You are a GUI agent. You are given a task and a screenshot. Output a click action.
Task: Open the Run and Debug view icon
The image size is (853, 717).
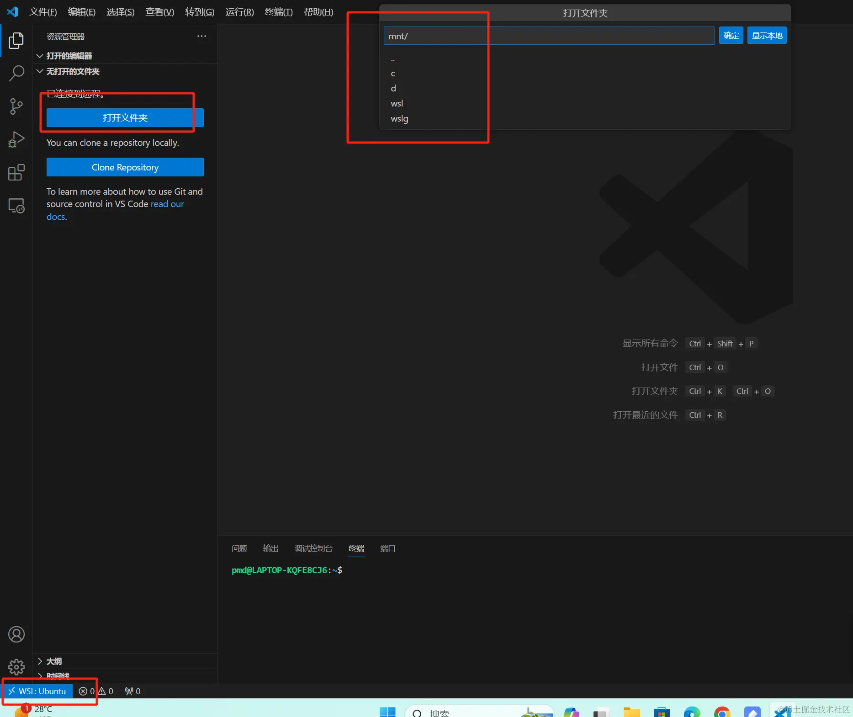click(x=16, y=139)
